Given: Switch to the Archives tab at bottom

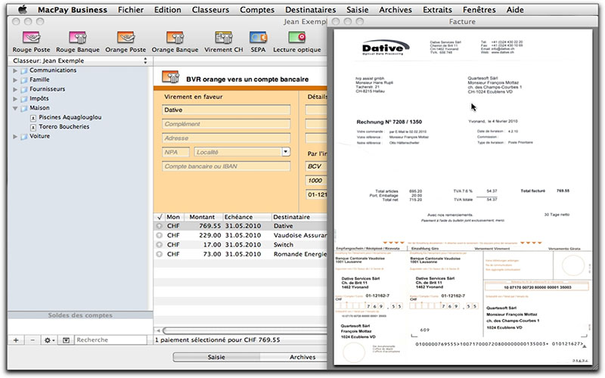Looking at the screenshot, I should pos(302,357).
